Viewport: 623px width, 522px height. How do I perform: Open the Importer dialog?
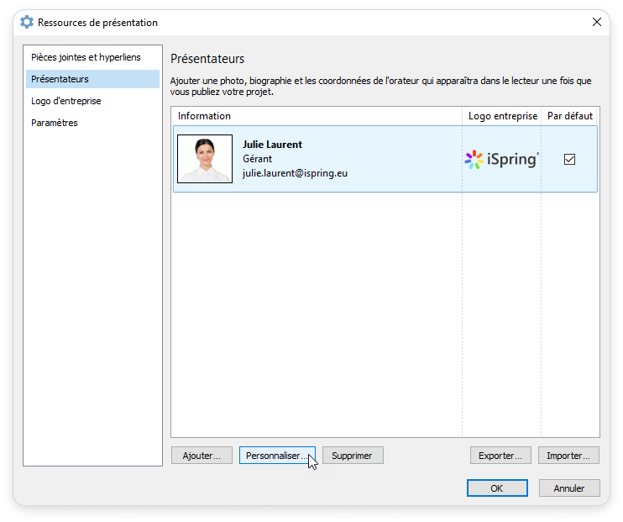coord(568,456)
